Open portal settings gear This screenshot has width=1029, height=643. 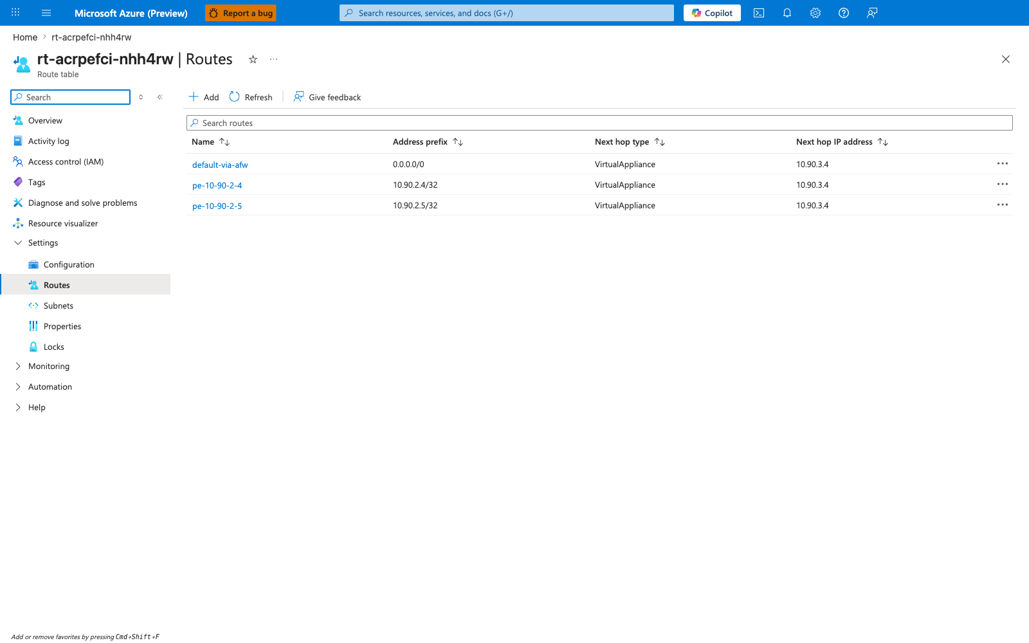pos(815,13)
